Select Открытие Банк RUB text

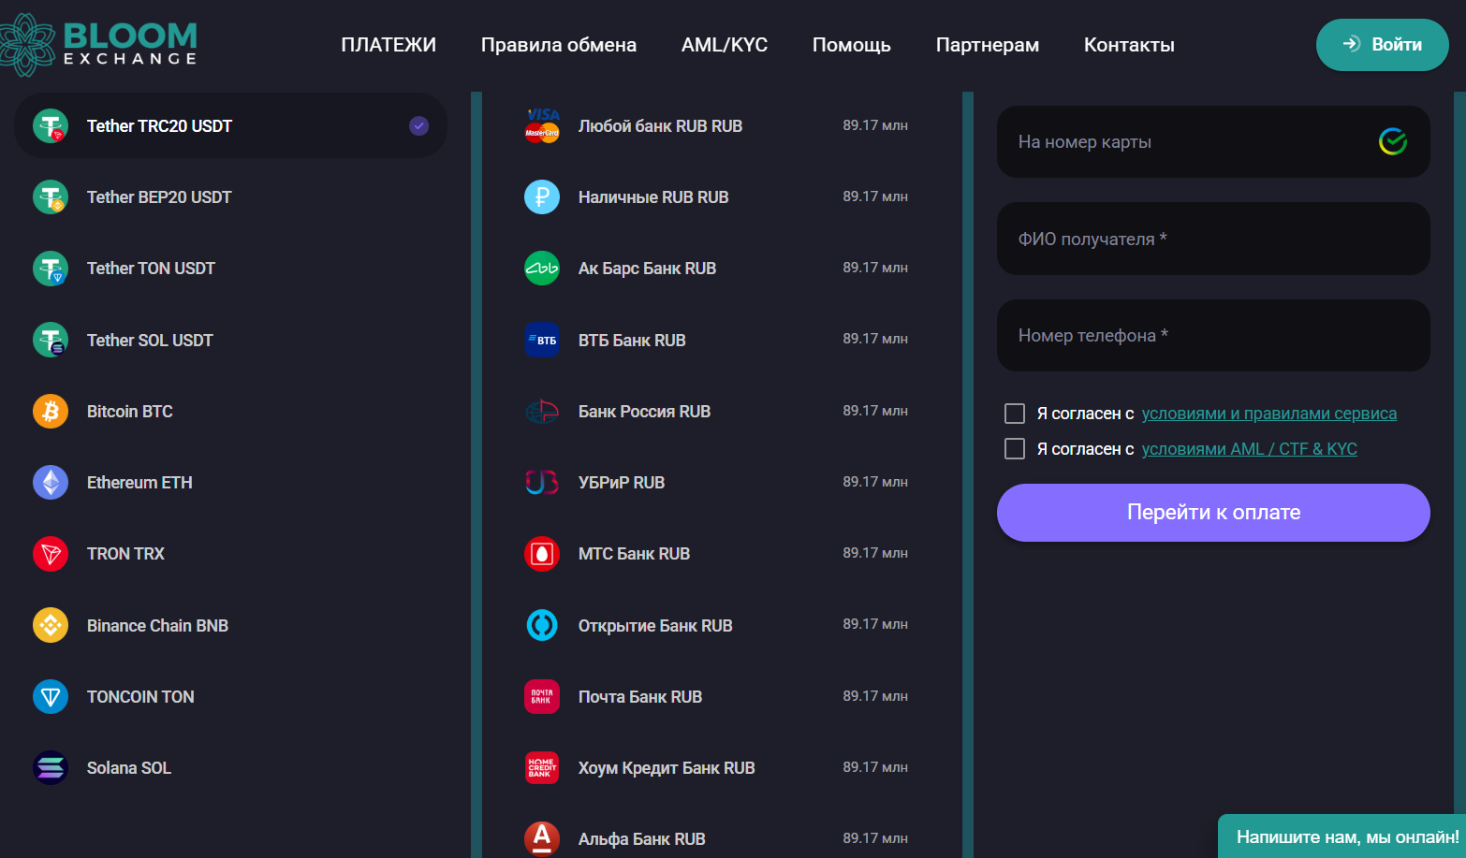[655, 626]
